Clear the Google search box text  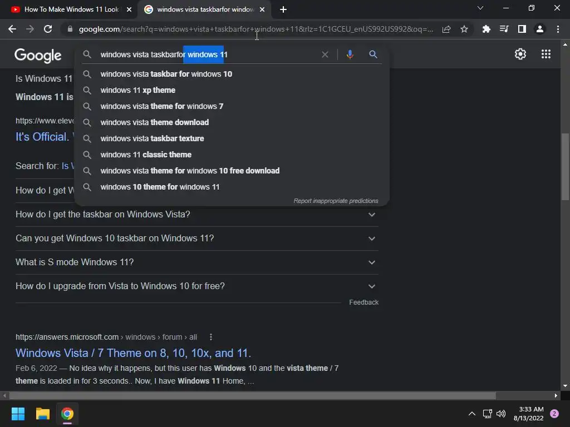coord(325,54)
